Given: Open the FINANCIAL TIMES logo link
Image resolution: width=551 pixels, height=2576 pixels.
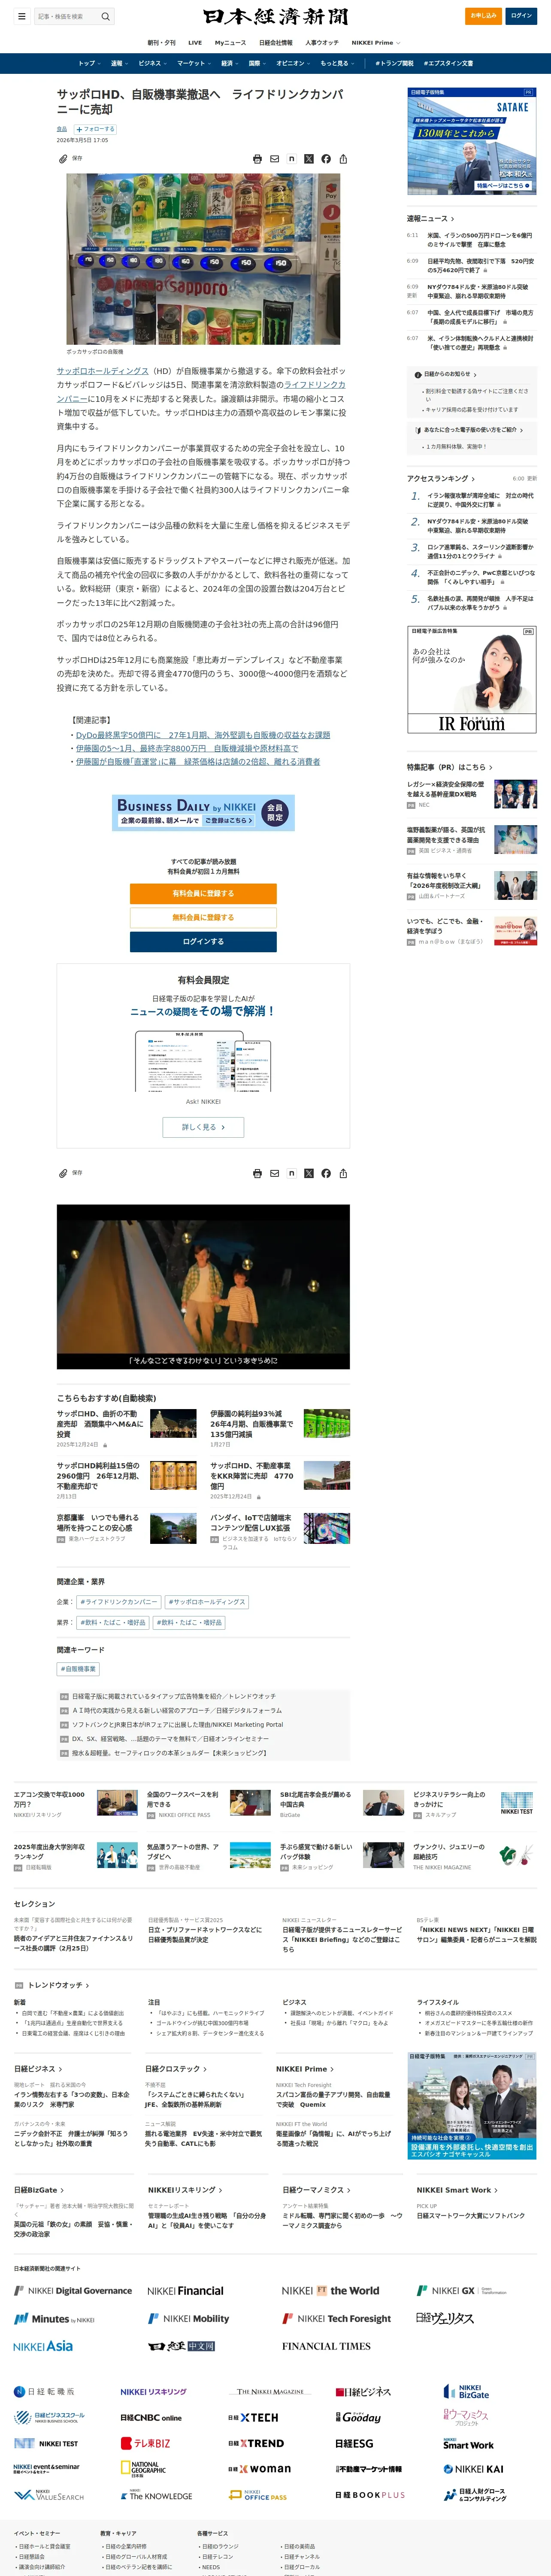Looking at the screenshot, I should click(x=326, y=2345).
